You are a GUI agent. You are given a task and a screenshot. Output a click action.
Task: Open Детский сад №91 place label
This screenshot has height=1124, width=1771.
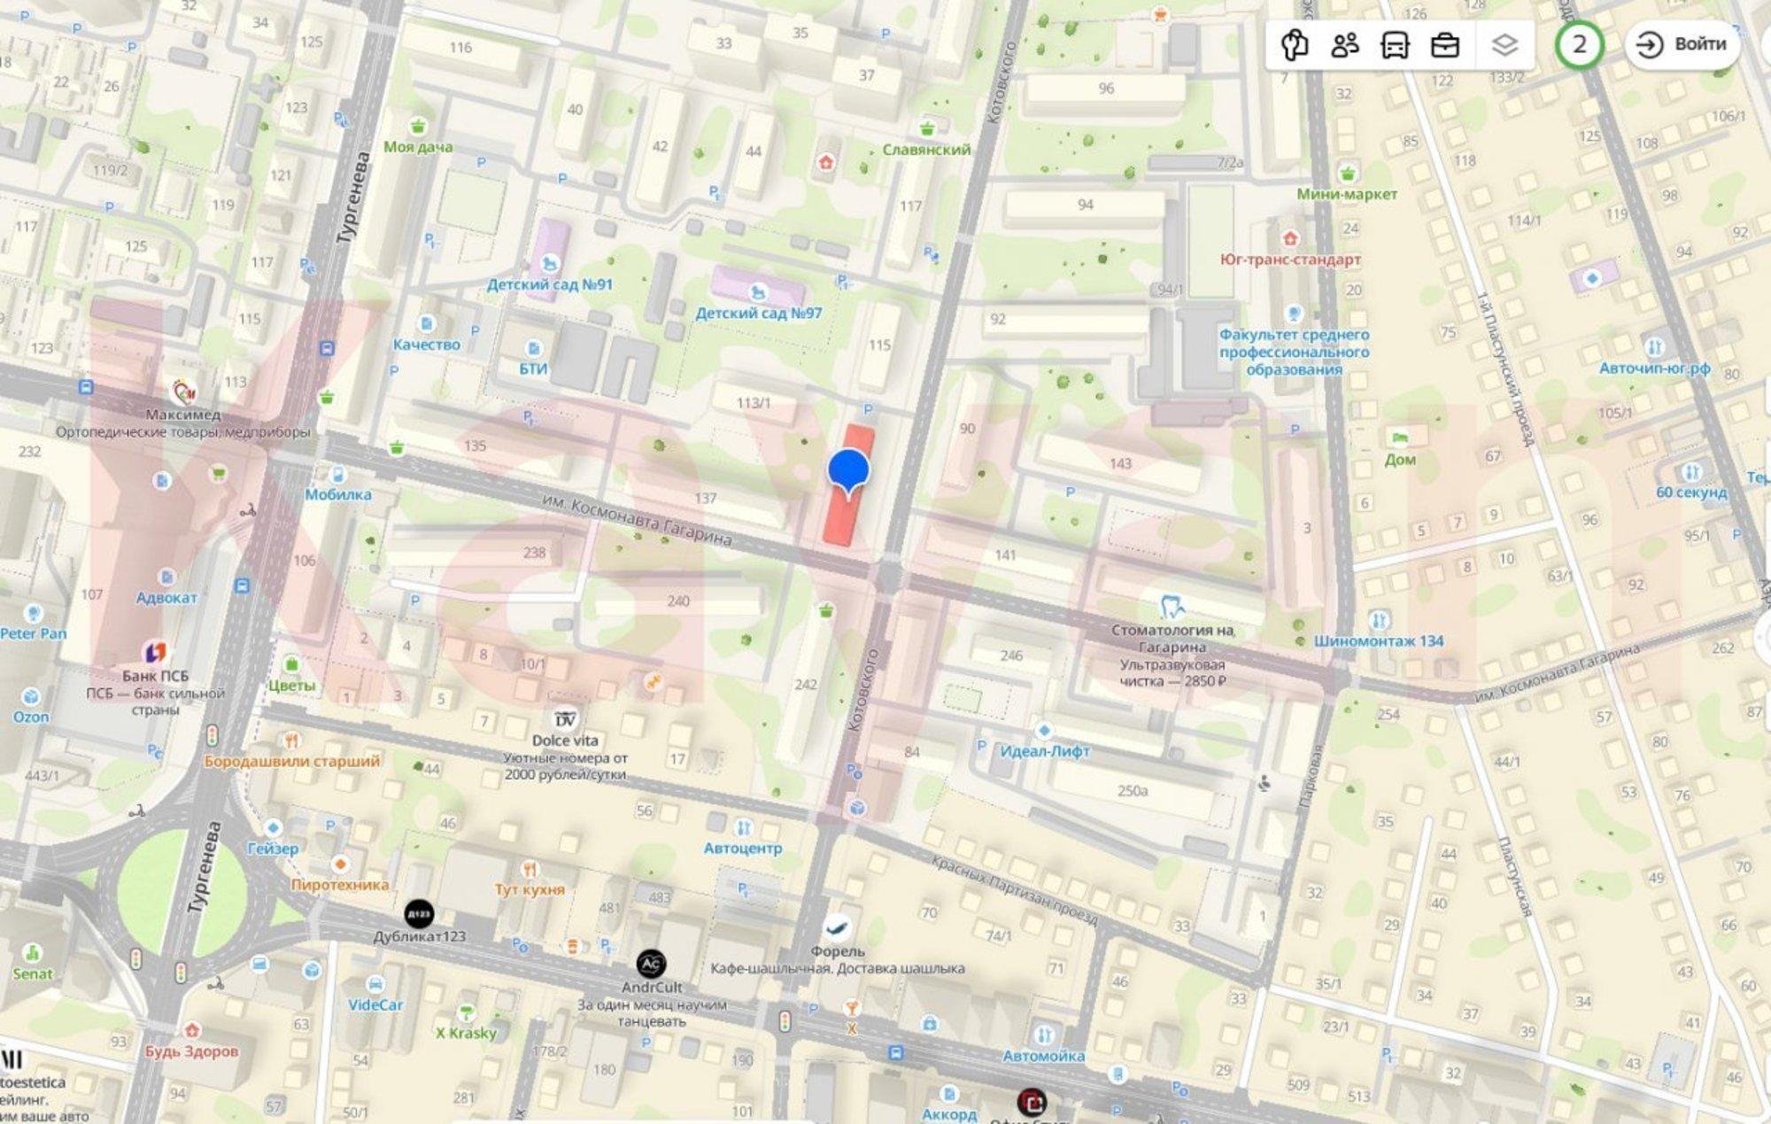[549, 284]
